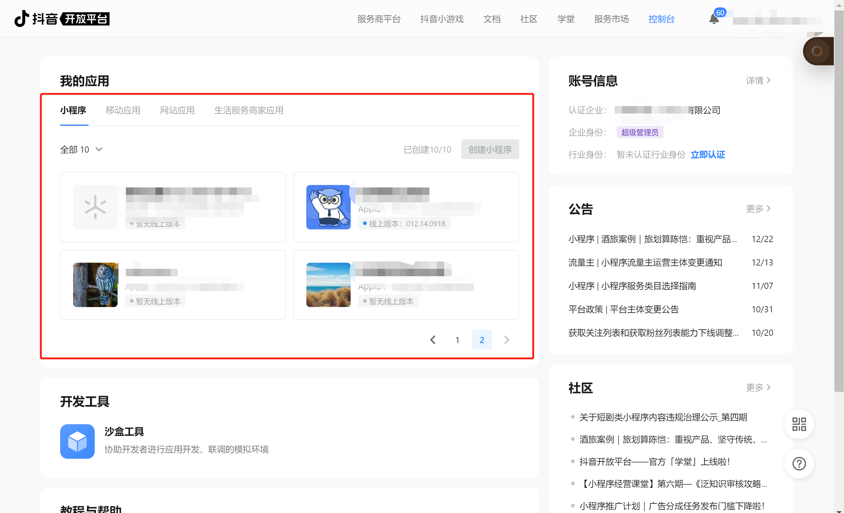
Task: Click the sandbox tool cube icon
Action: (77, 441)
